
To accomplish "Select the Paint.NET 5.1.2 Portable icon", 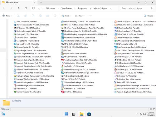I will pyautogui.click(x=115, y=82).
